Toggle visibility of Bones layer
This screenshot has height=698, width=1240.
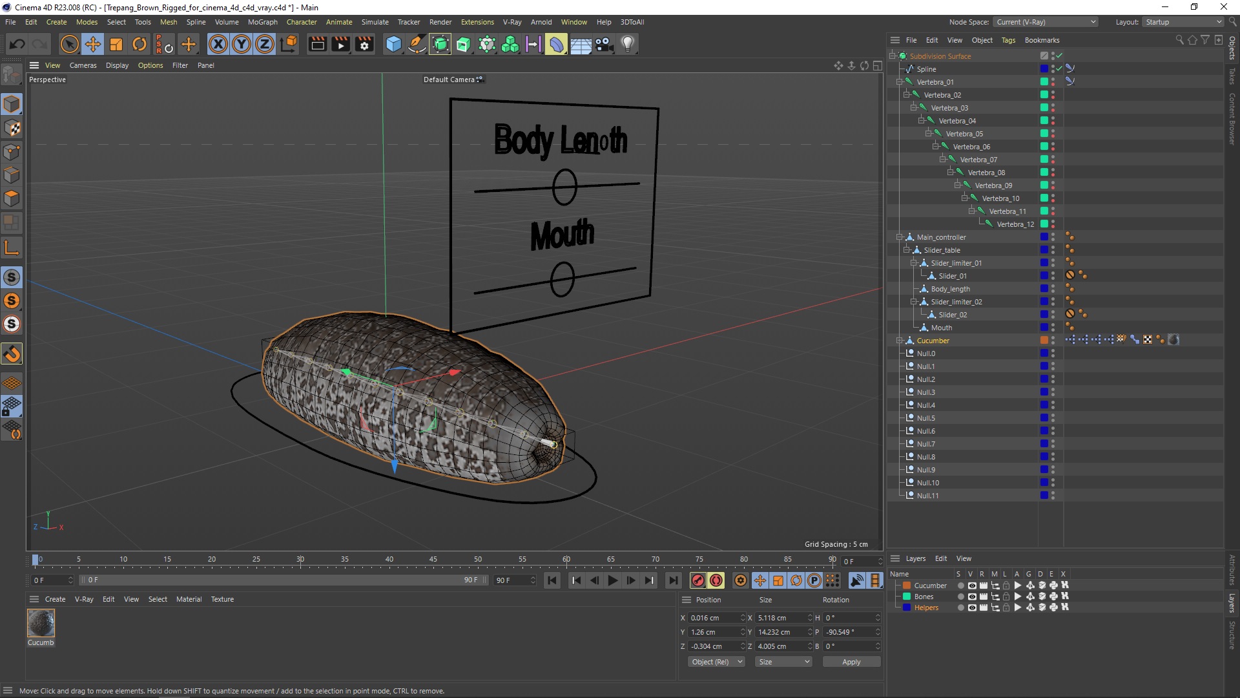pos(969,597)
